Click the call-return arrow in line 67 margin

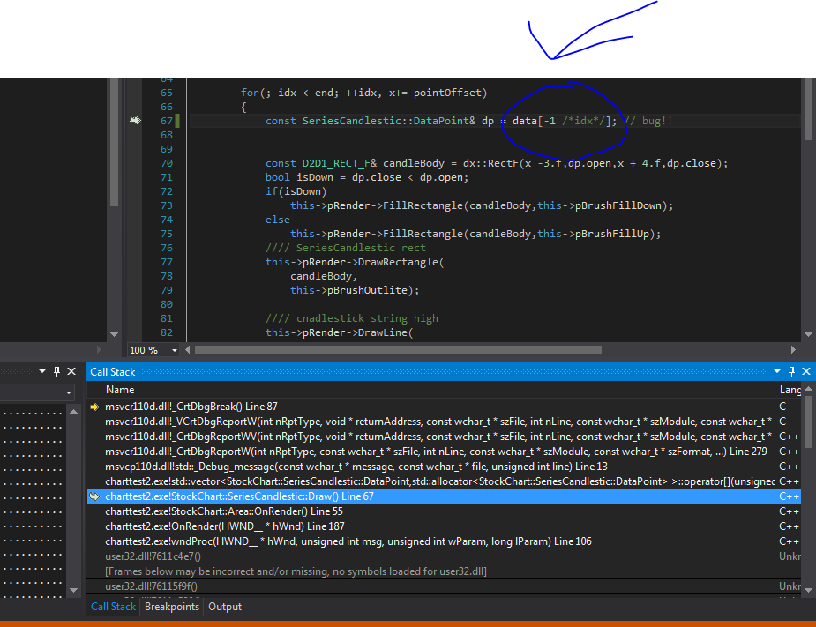tap(135, 121)
